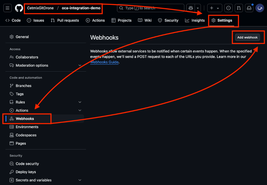The width and height of the screenshot is (267, 185).
Task: Open the global navigation hamburger menu
Action: (x=7, y=8)
